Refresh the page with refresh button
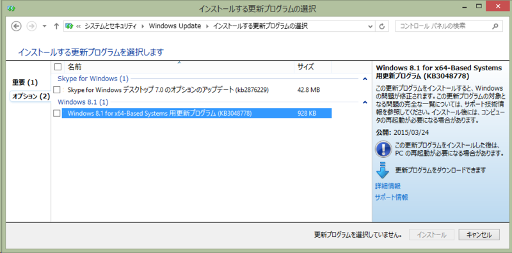 pos(381,26)
